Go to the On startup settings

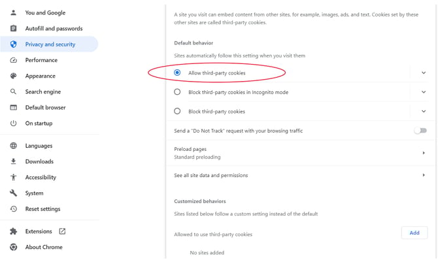tap(39, 123)
